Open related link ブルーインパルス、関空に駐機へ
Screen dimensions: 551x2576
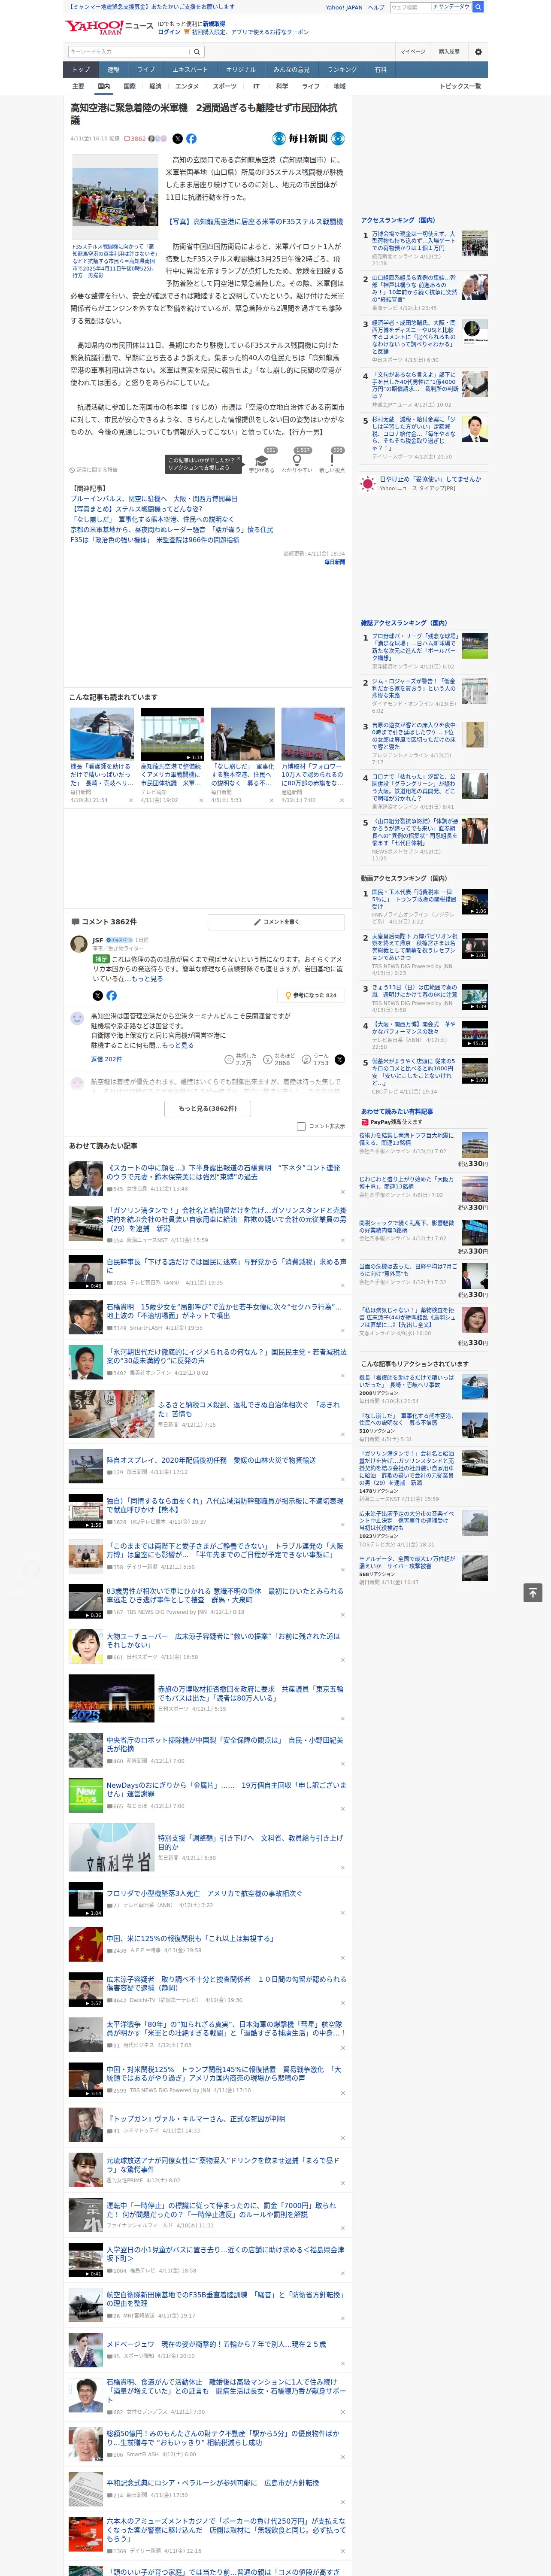[x=154, y=498]
